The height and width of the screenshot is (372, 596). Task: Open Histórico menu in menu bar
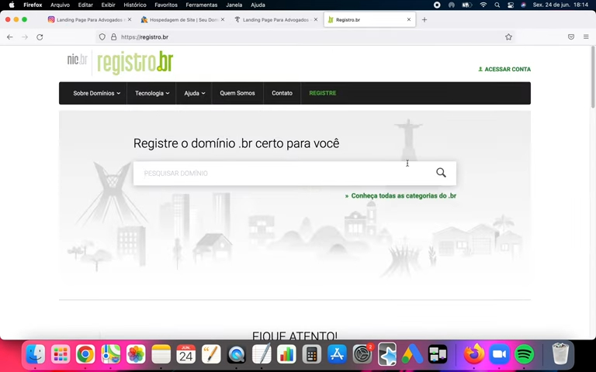click(135, 5)
